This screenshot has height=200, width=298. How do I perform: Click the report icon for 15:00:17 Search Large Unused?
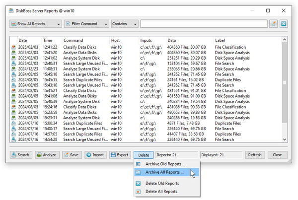click(x=13, y=129)
